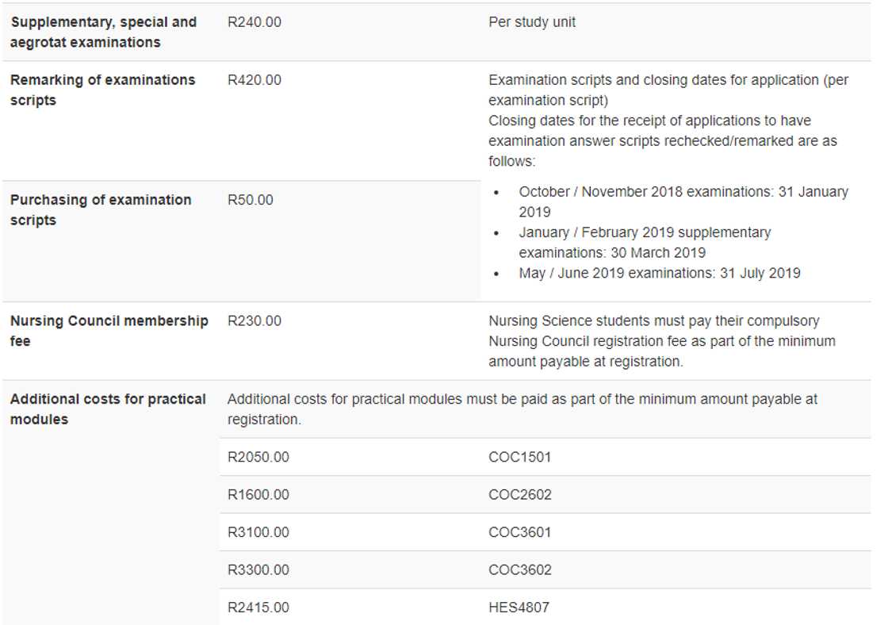Click module code HES4807

point(519,608)
